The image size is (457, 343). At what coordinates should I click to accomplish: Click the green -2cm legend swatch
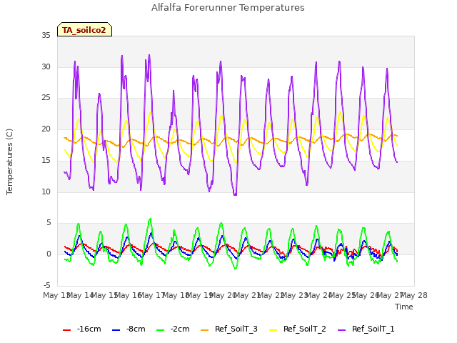coord(160,330)
